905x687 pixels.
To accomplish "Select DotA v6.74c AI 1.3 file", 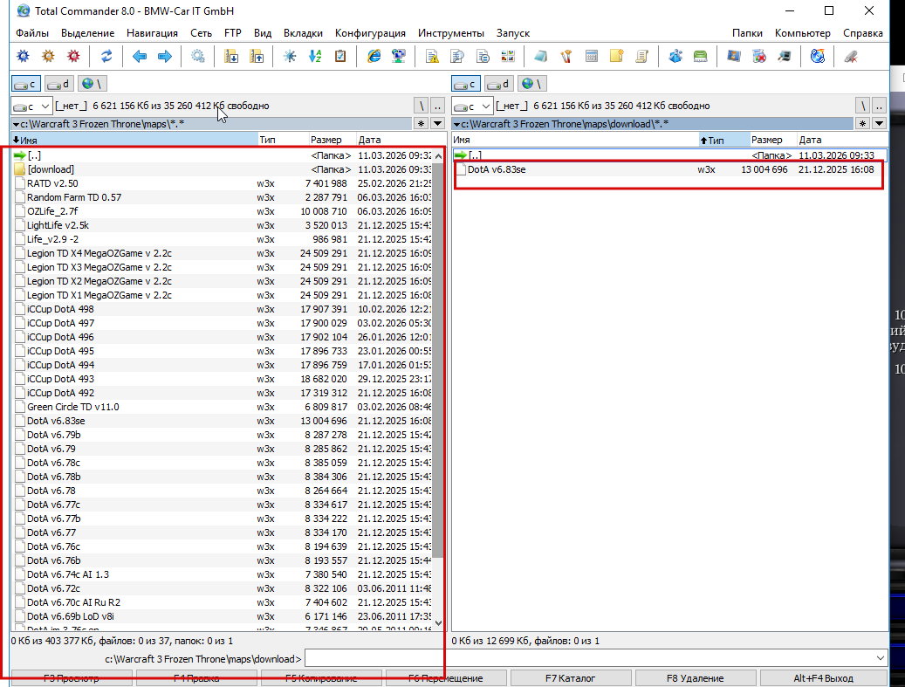I will tap(223, 574).
